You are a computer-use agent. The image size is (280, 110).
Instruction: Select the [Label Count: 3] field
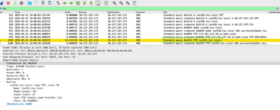point(24,95)
